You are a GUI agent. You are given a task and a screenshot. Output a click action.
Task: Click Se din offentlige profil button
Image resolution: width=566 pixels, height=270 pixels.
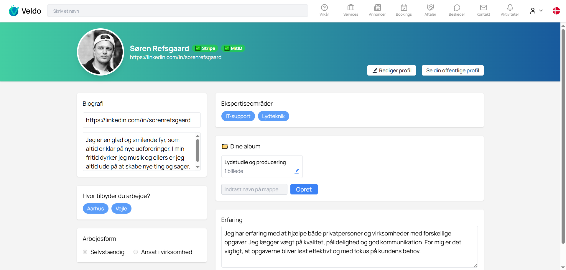(x=453, y=71)
